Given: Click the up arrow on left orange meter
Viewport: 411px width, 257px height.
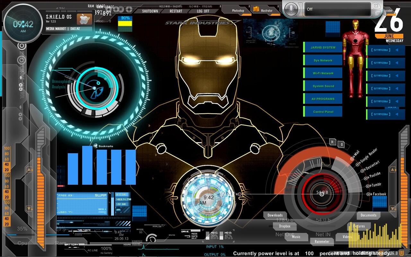Looking at the screenshot, I should pos(29,169).
